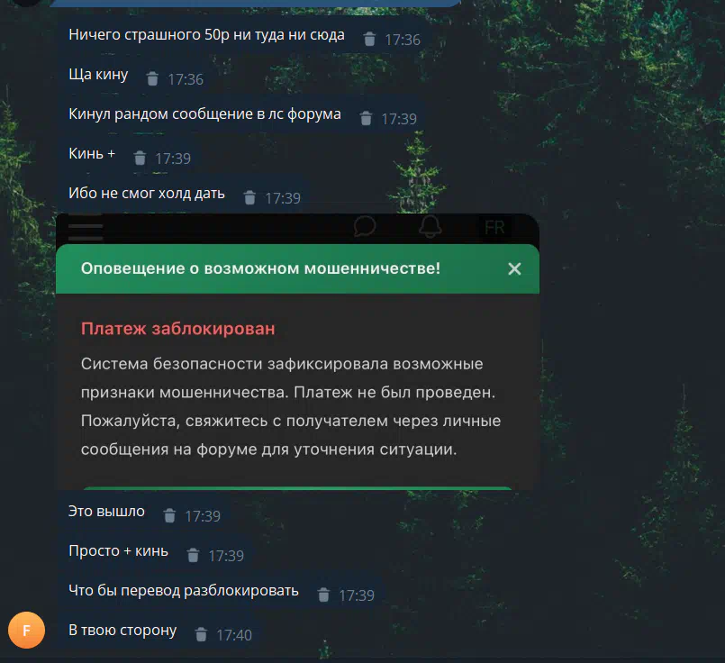Screen dimensions: 725x663
Task: Click the "Платеж заблокирован" red heading
Action: (x=178, y=329)
